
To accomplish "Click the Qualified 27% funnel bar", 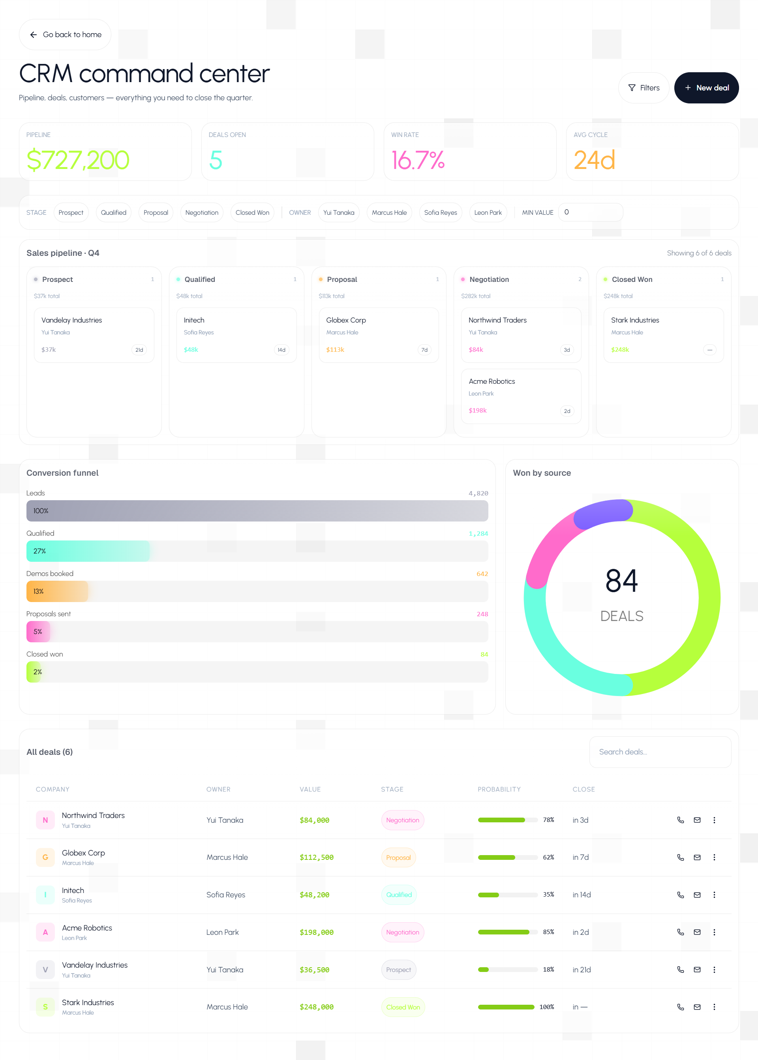I will [88, 551].
